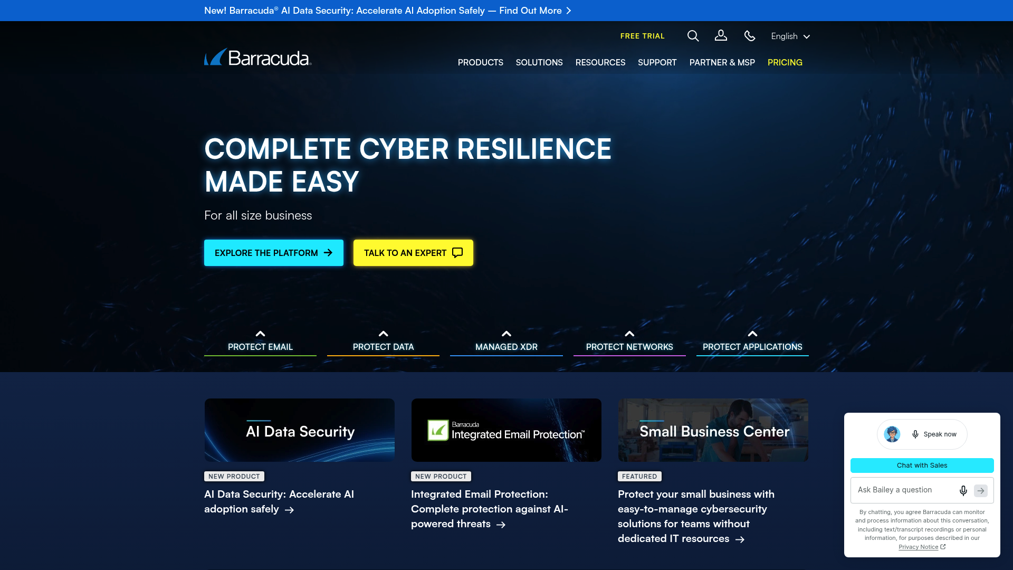Click NEW PRODUCT badge under AI Data Security
Viewport: 1013px width, 570px height.
click(234, 476)
